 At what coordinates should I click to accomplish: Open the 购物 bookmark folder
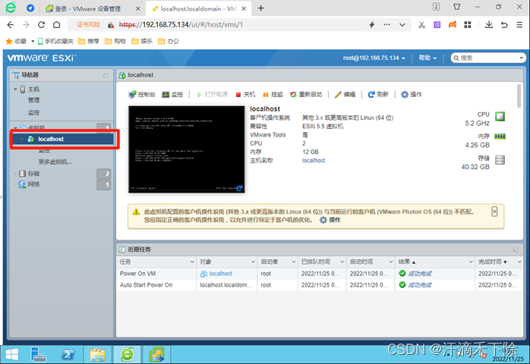pyautogui.click(x=115, y=41)
